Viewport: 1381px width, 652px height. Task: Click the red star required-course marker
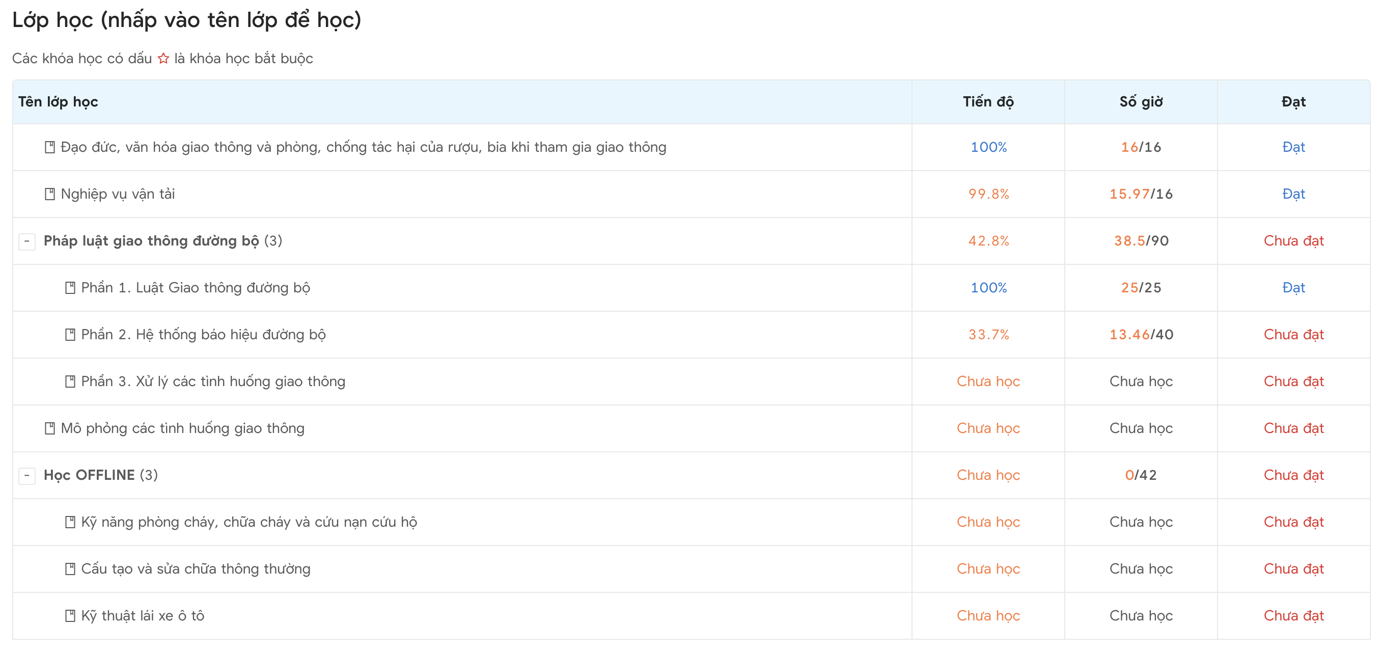[163, 59]
